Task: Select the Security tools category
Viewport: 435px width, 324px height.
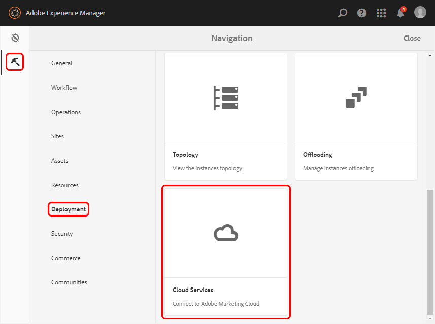Action: coord(62,234)
